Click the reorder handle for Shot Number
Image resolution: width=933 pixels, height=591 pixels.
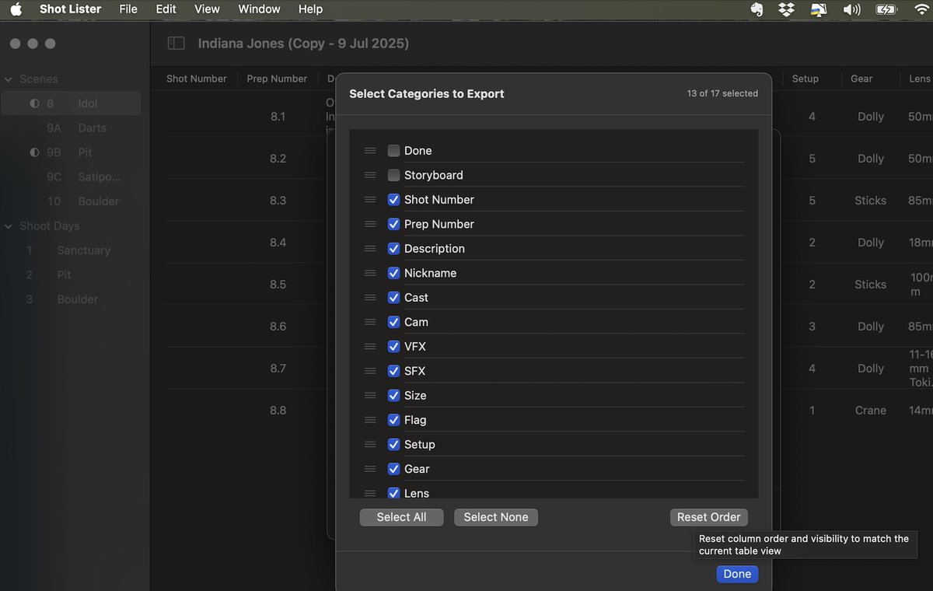(x=370, y=200)
